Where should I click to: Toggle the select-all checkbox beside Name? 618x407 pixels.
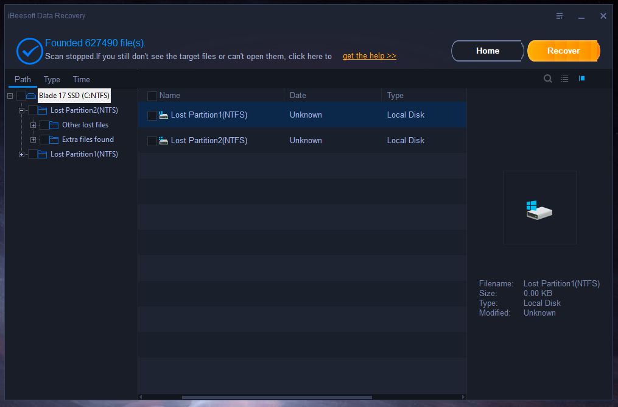[x=152, y=96]
